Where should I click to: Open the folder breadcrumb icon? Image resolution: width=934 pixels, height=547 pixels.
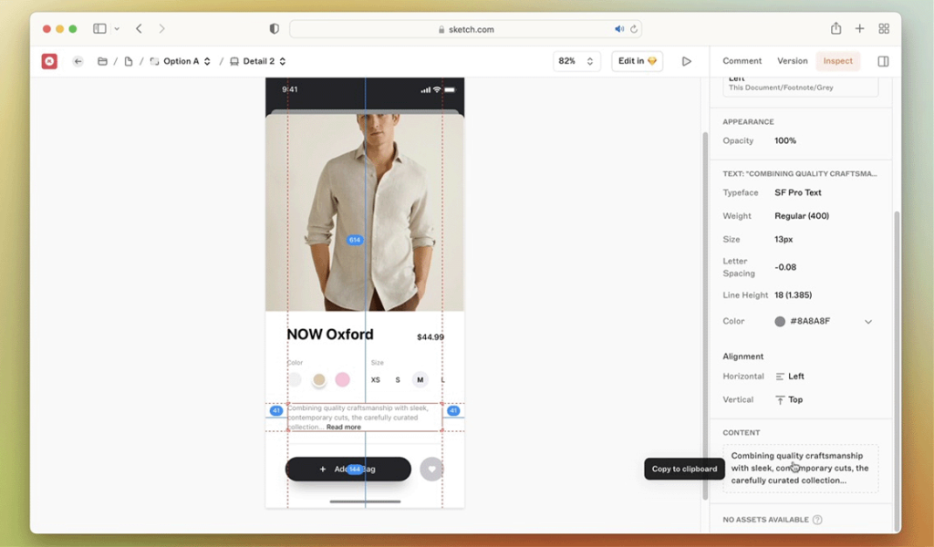tap(102, 61)
